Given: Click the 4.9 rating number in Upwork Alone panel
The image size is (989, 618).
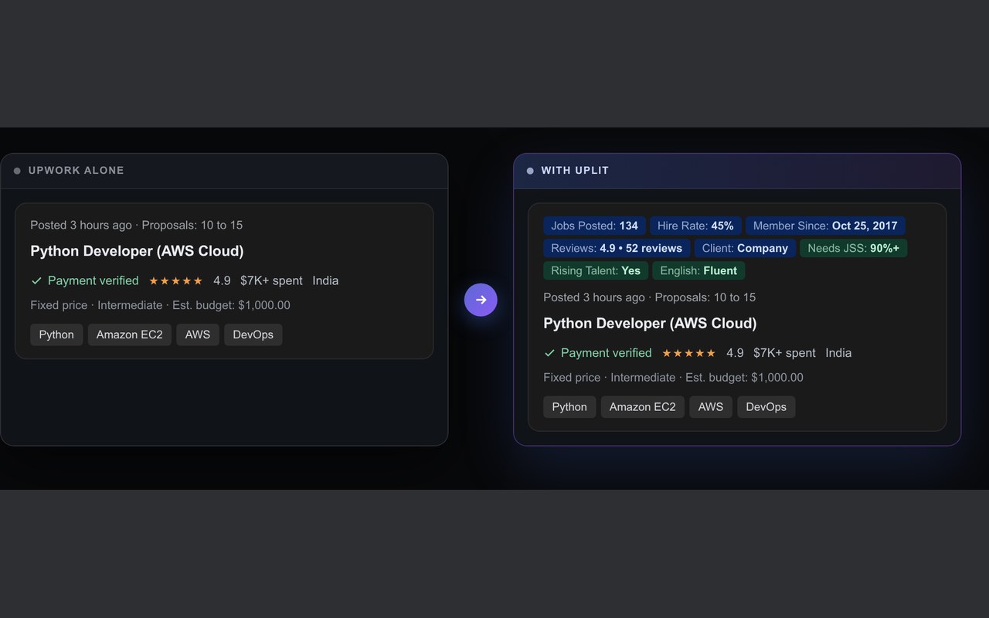Looking at the screenshot, I should pyautogui.click(x=222, y=280).
